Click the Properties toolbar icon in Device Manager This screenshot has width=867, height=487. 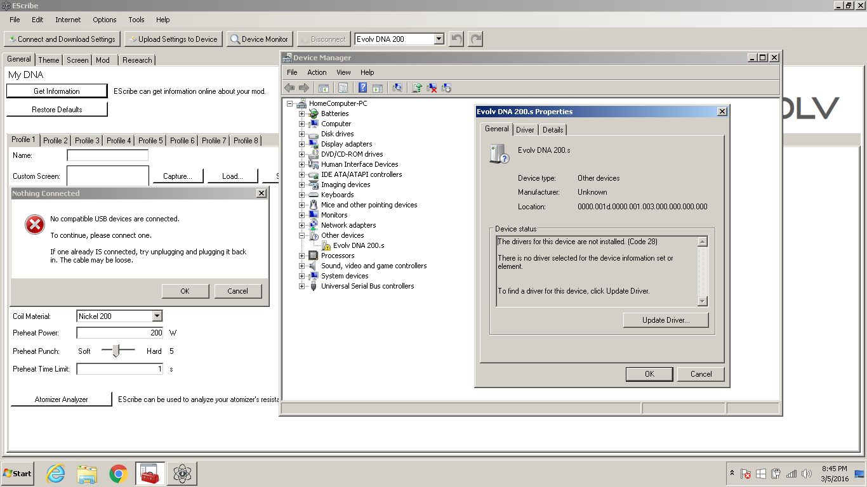click(x=343, y=88)
